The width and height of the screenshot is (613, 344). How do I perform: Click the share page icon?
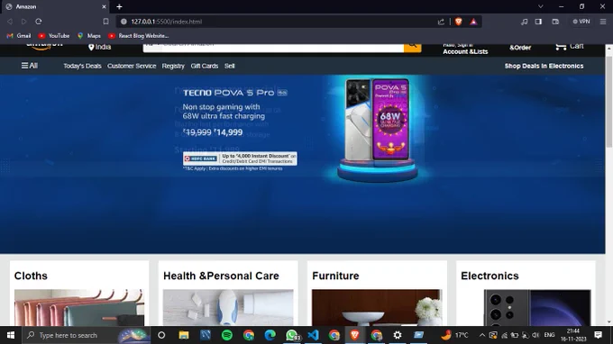click(441, 22)
